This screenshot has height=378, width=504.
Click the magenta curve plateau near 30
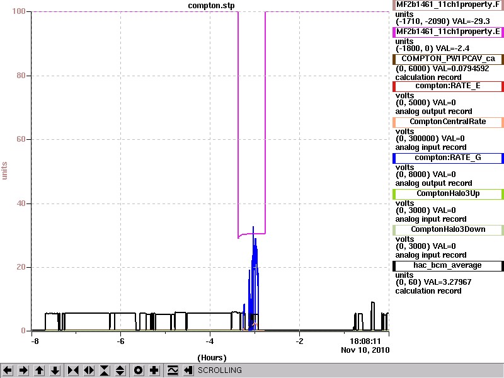253,234
